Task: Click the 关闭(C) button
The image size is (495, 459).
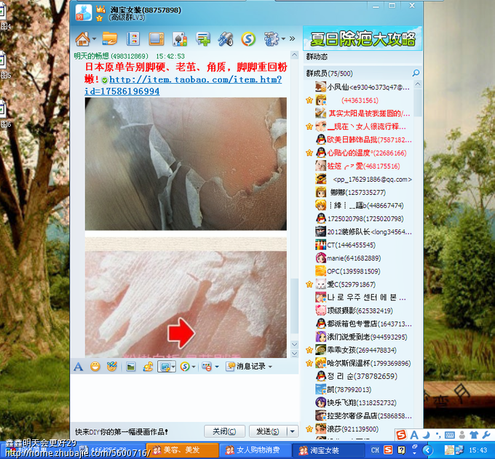Action: click(224, 431)
